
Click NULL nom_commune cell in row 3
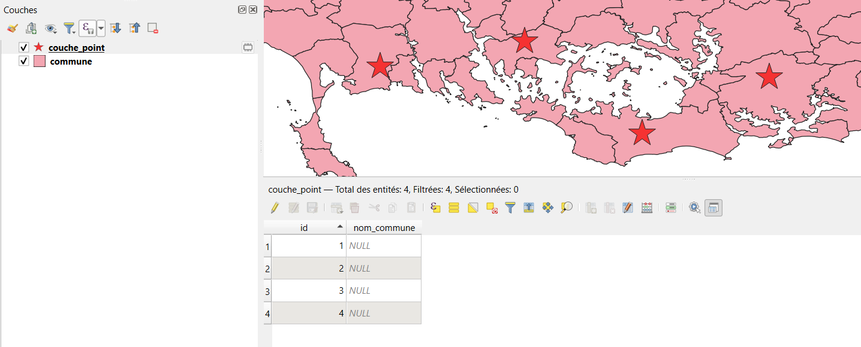click(384, 291)
